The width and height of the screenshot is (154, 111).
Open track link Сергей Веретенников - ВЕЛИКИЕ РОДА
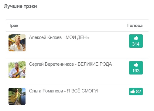pyautogui.click(x=70, y=64)
